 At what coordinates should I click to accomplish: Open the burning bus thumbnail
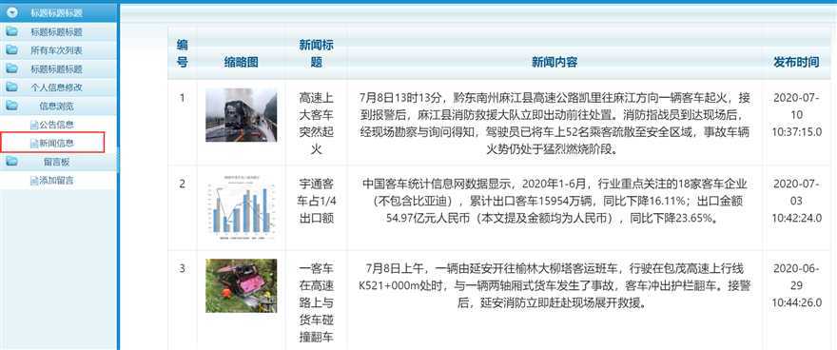pyautogui.click(x=242, y=115)
